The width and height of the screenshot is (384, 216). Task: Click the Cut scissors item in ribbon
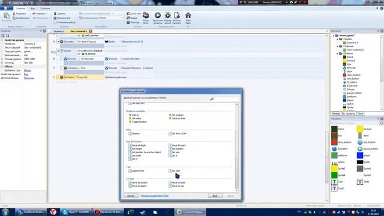[x=20, y=14]
